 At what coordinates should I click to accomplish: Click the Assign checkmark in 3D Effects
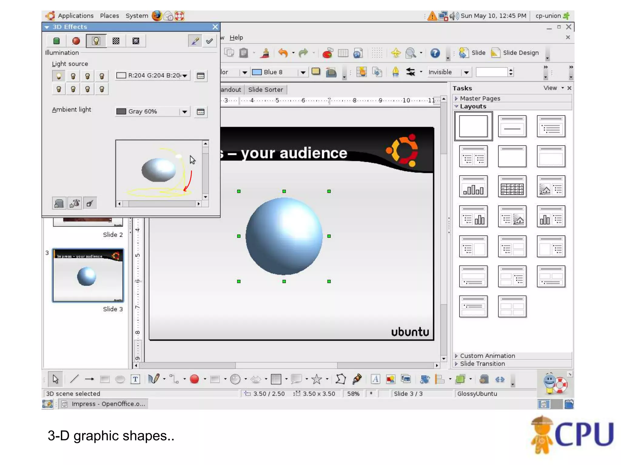pyautogui.click(x=209, y=41)
